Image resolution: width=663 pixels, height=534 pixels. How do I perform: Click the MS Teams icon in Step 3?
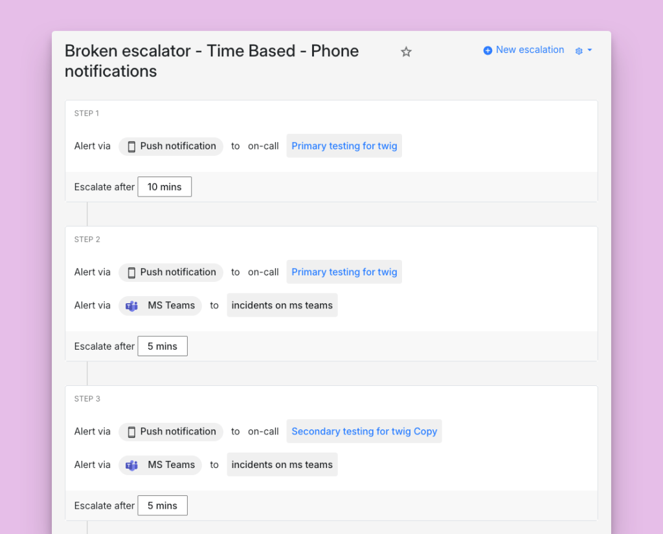(132, 465)
